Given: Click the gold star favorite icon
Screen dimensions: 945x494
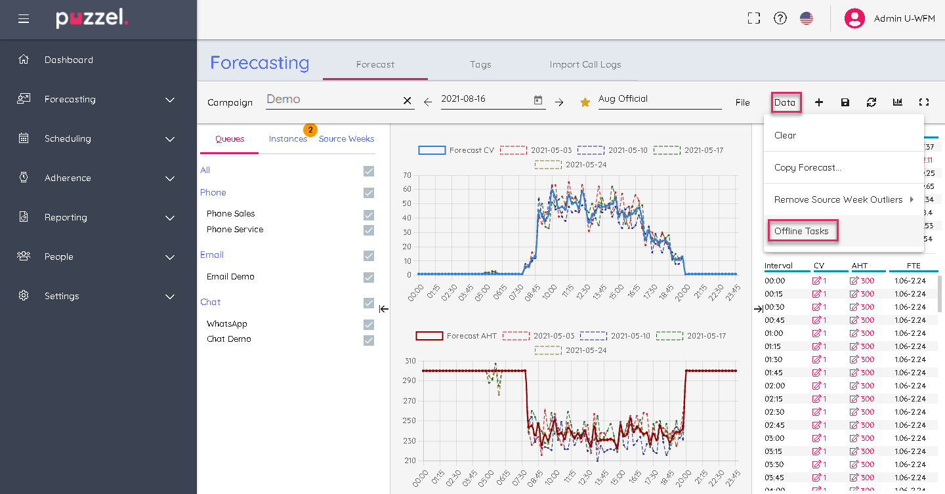Looking at the screenshot, I should click(x=585, y=102).
